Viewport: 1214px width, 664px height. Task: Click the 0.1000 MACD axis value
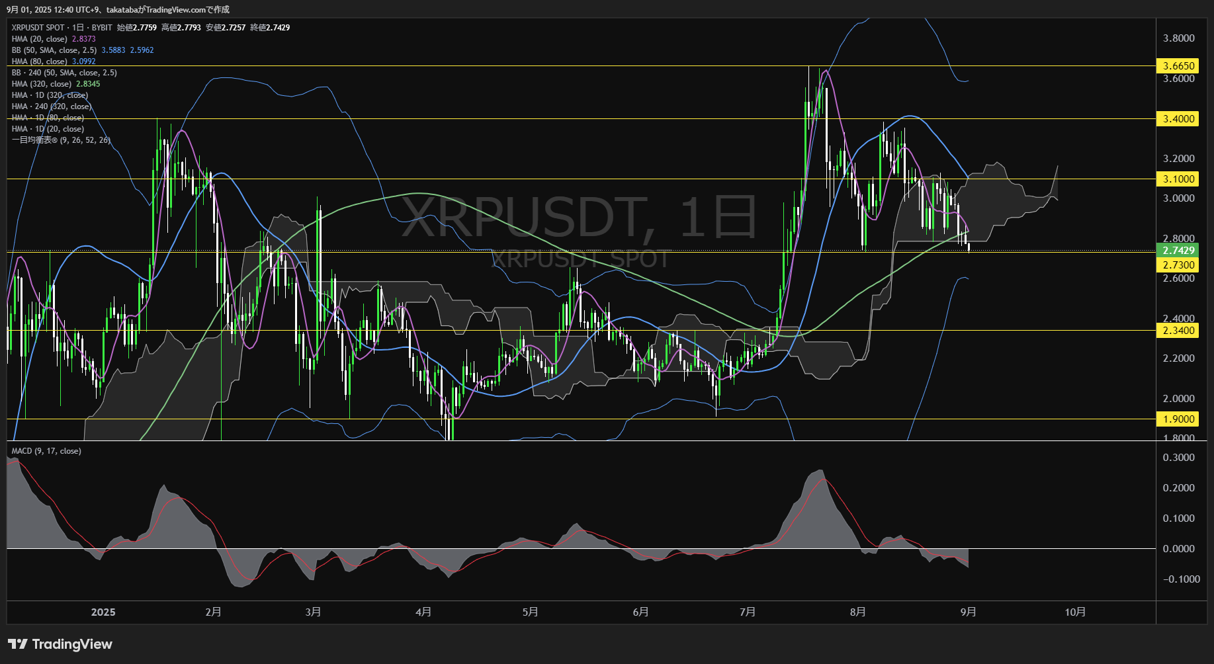click(x=1179, y=518)
